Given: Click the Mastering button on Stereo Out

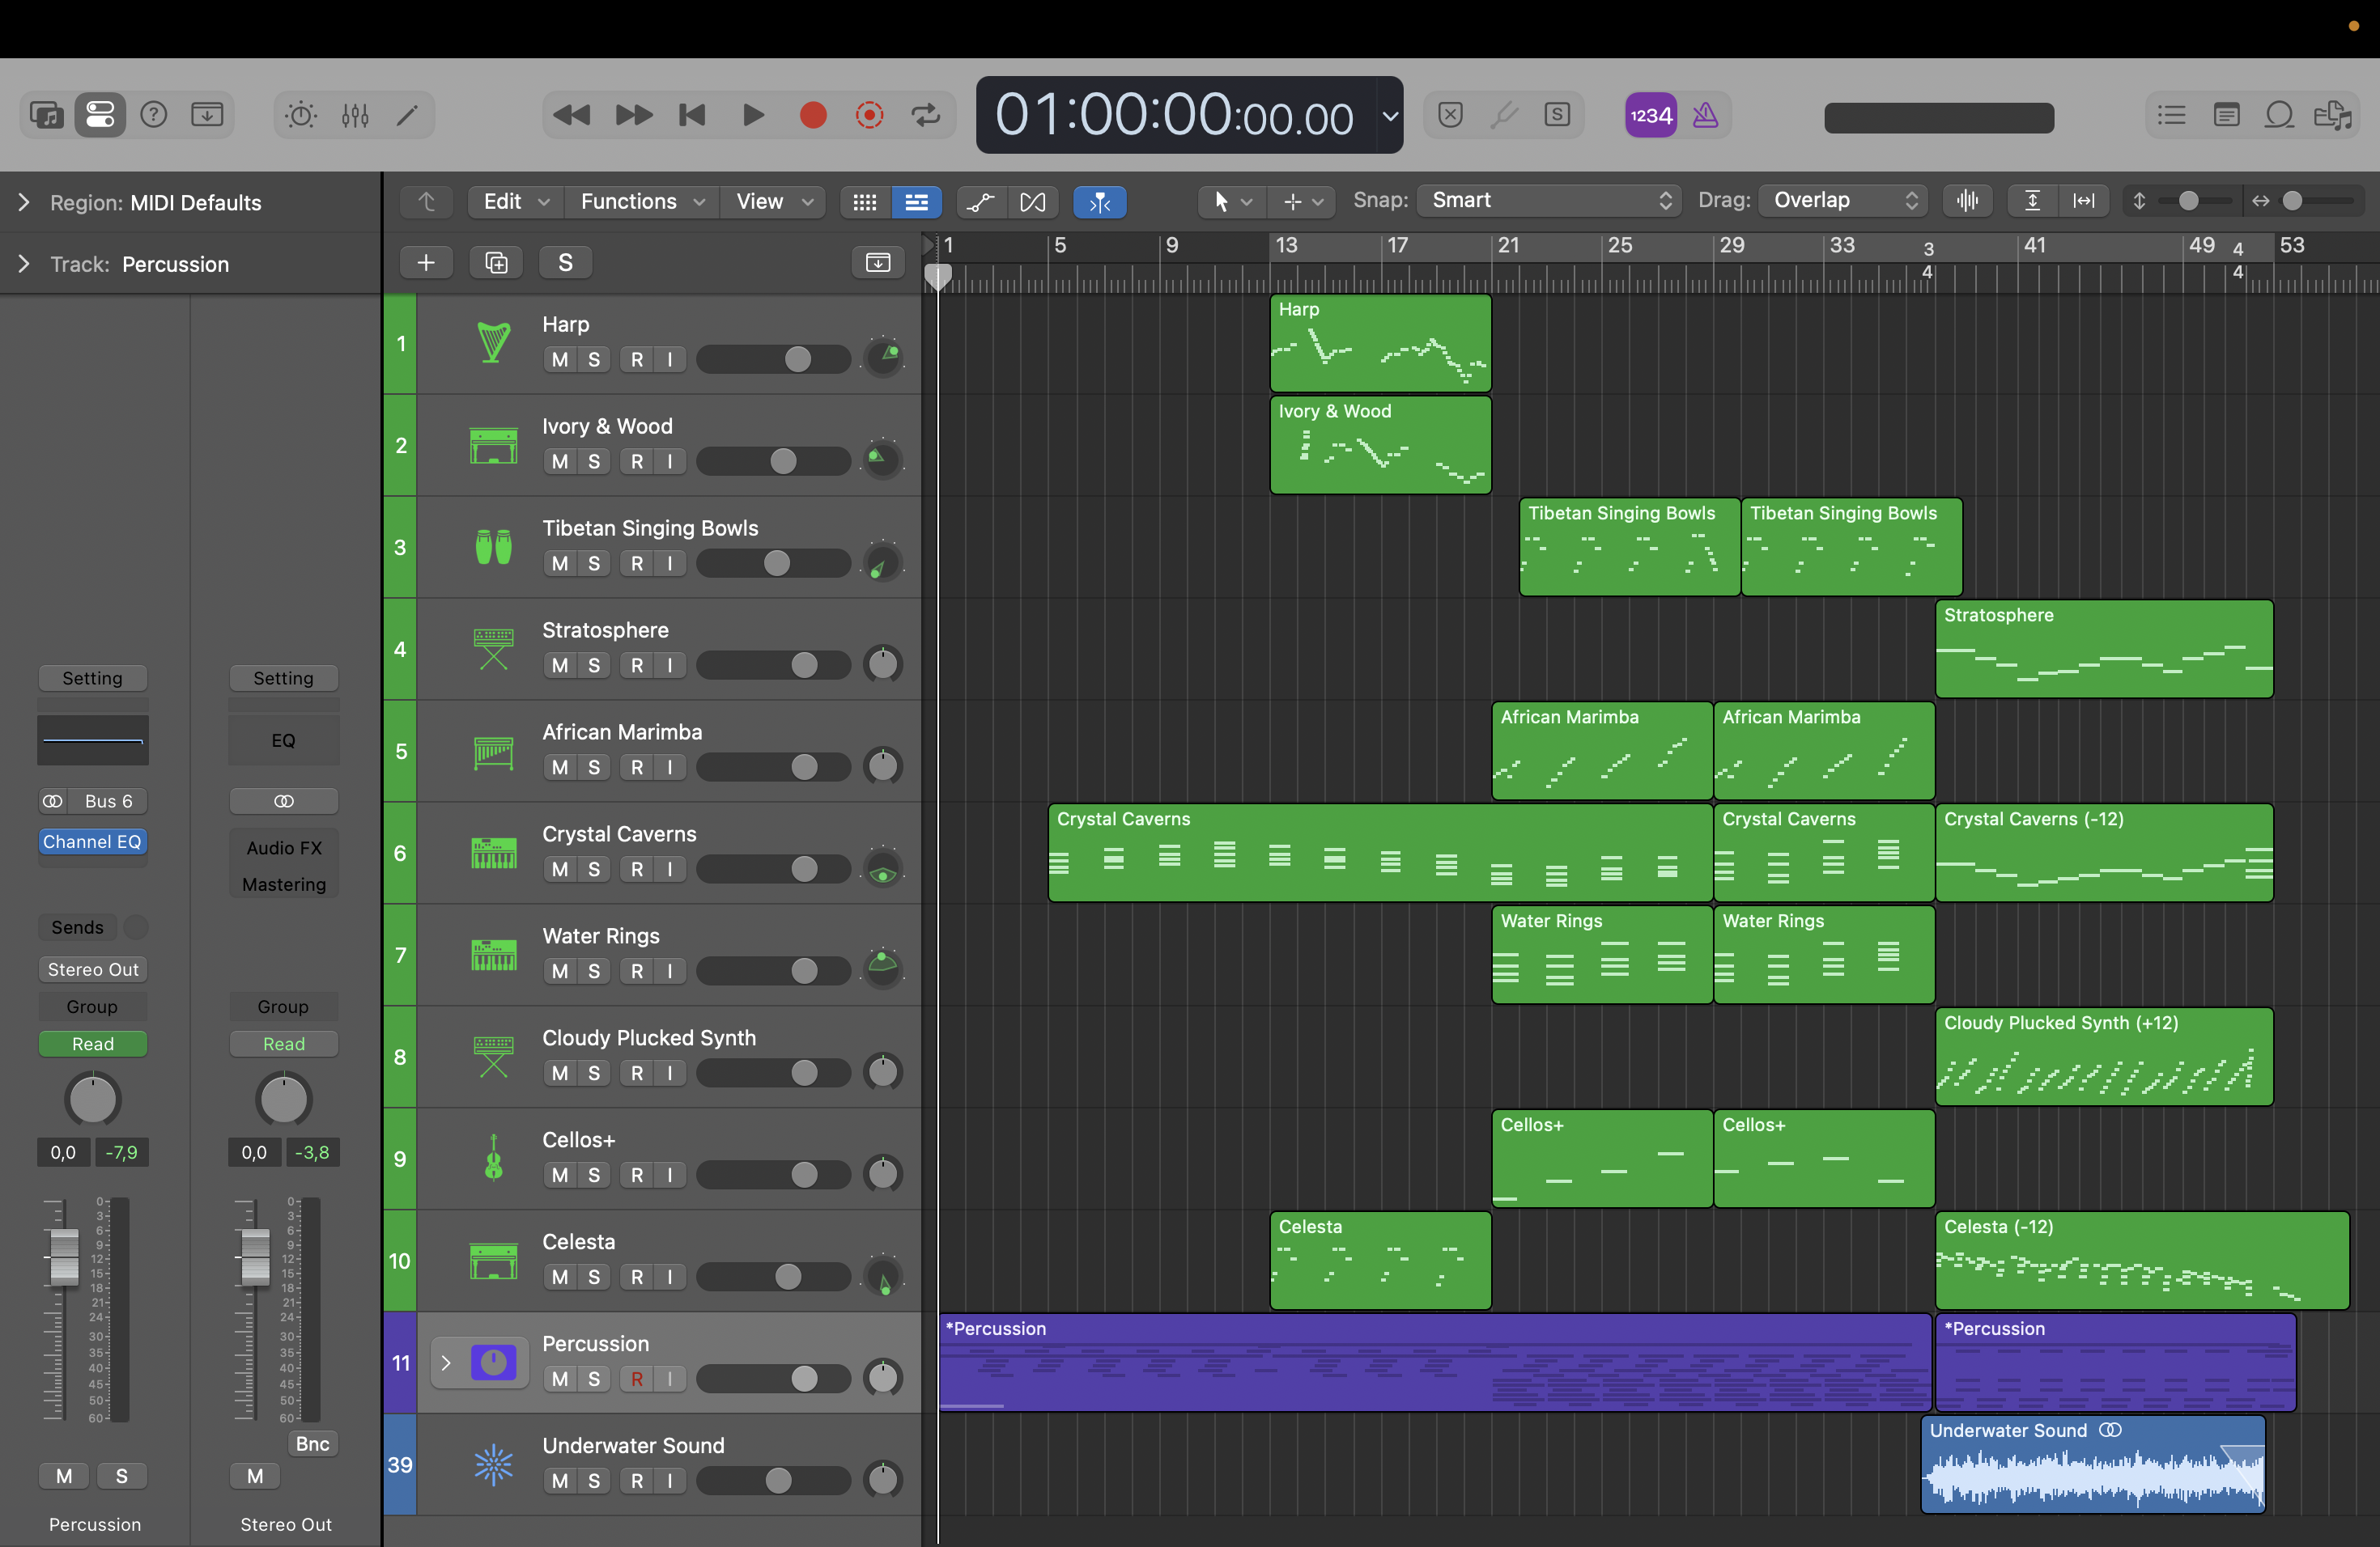Looking at the screenshot, I should click(284, 884).
